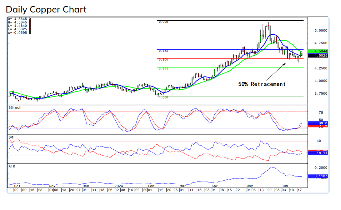Click the "Daily Copper Chart" title
Screen dimensions: 341x210
tap(46, 10)
